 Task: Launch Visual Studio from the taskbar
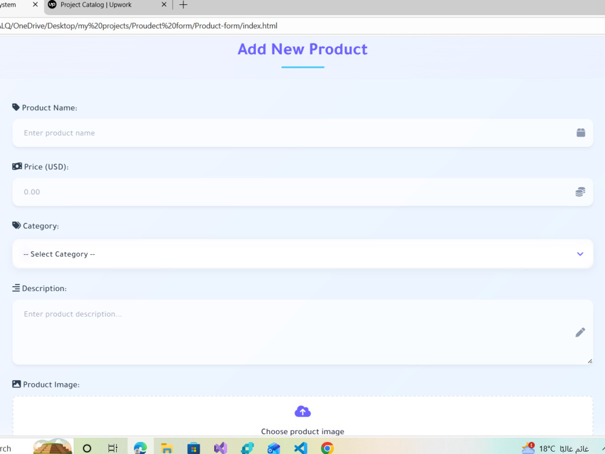click(221, 448)
